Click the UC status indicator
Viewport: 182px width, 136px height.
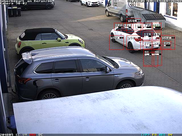click(x=41, y=135)
